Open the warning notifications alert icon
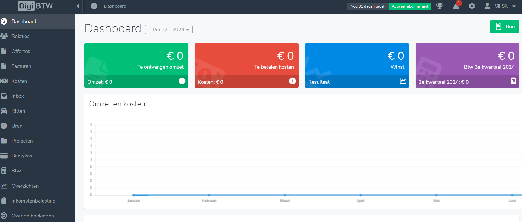Screen dimensions: 522x222 coord(456,6)
